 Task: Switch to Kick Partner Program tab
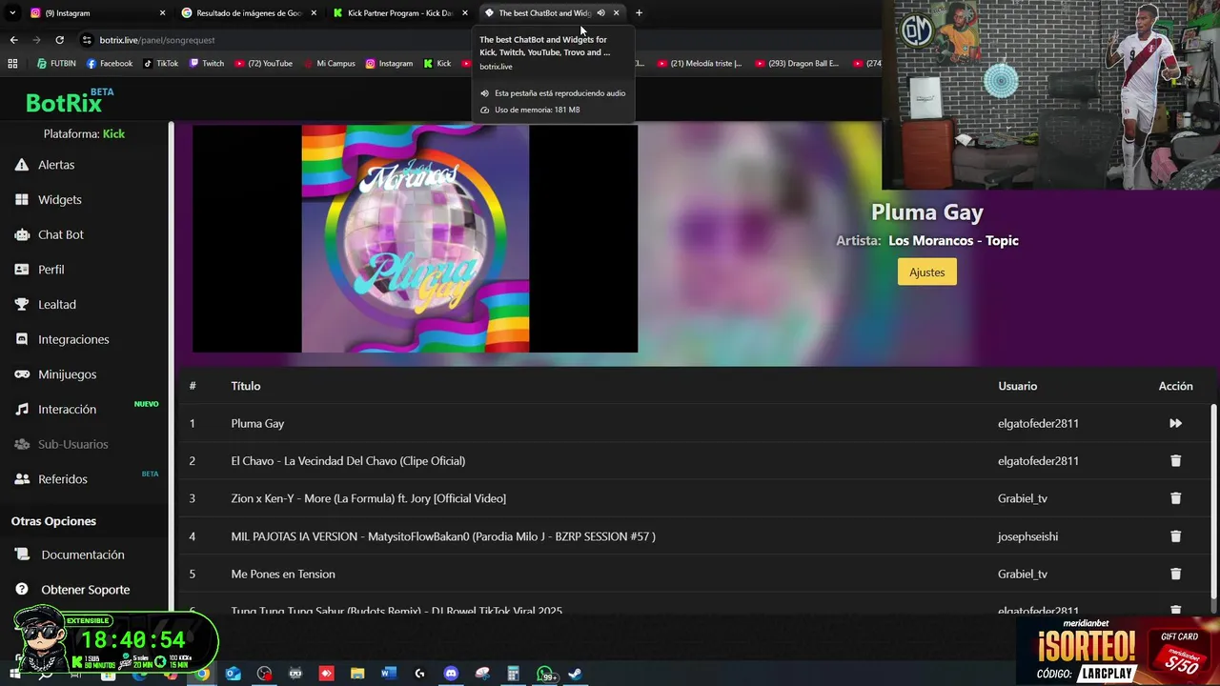(399, 13)
